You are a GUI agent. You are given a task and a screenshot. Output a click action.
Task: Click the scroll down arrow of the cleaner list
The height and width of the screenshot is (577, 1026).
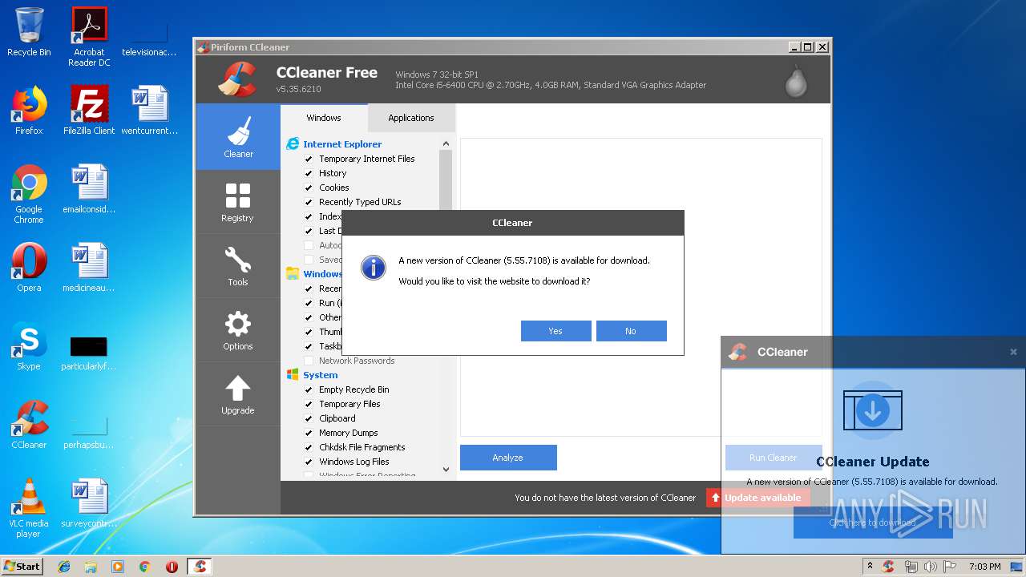[x=446, y=470]
